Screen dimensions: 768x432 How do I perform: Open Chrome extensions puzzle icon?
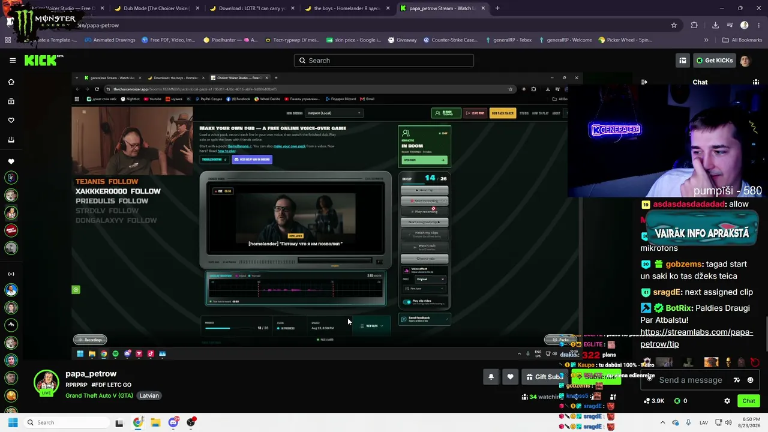tap(694, 25)
